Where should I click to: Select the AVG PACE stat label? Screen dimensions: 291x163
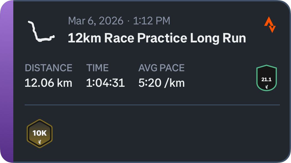[162, 68]
